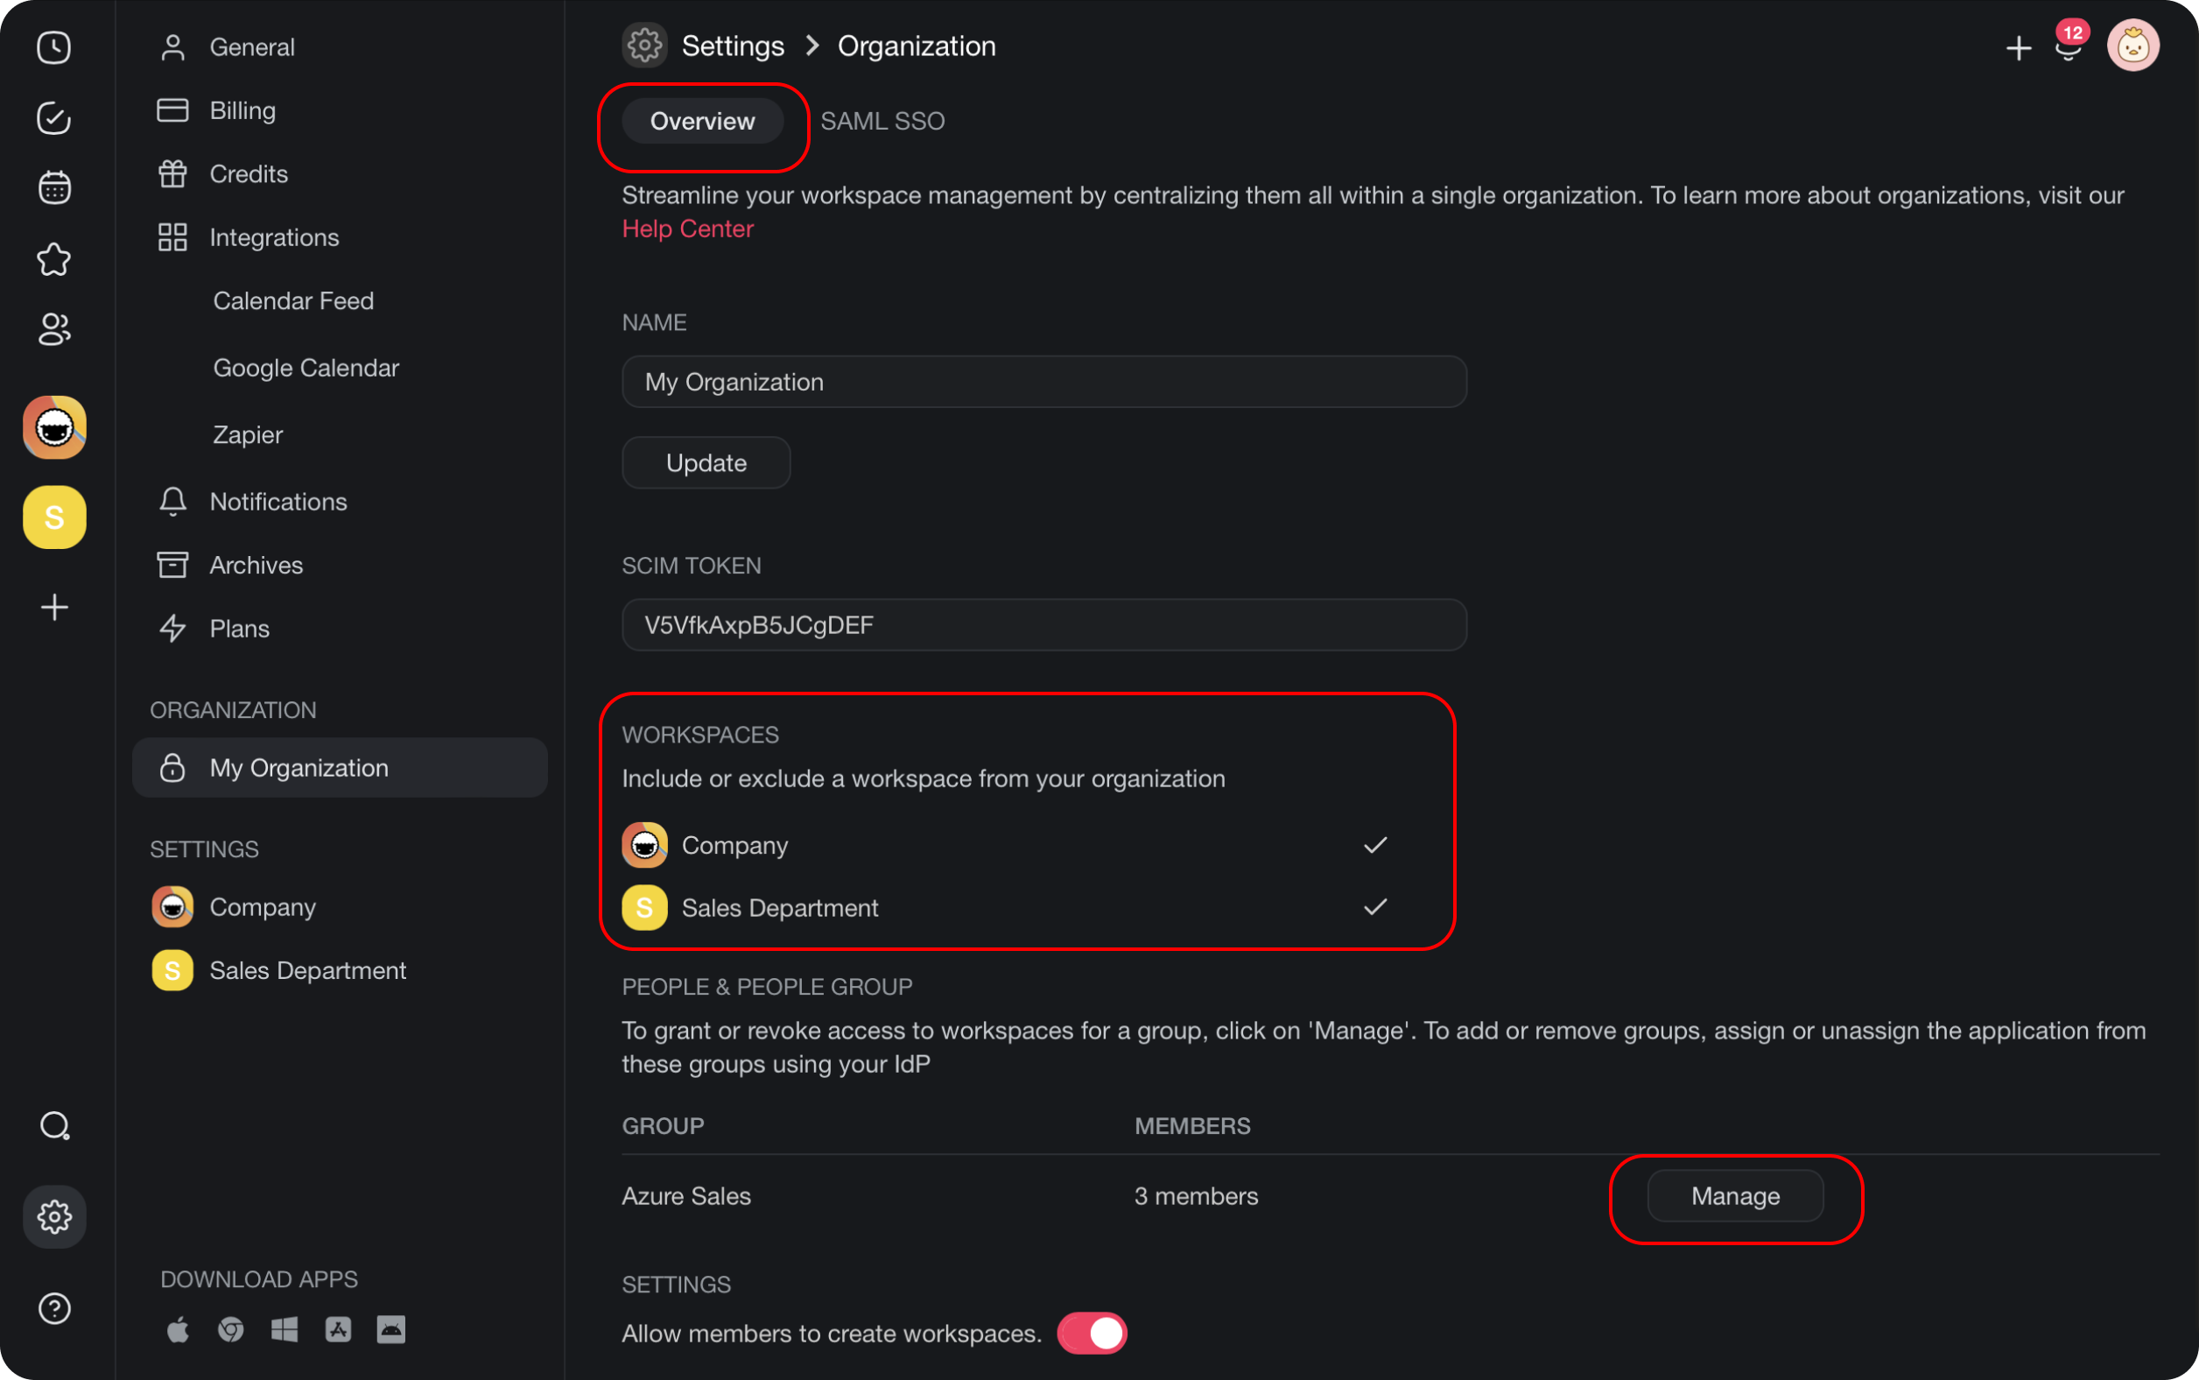Select the Overview tab
2199x1380 pixels.
point(702,122)
